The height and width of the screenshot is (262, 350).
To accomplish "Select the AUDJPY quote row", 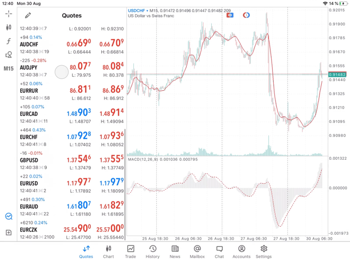I will (x=71, y=67).
